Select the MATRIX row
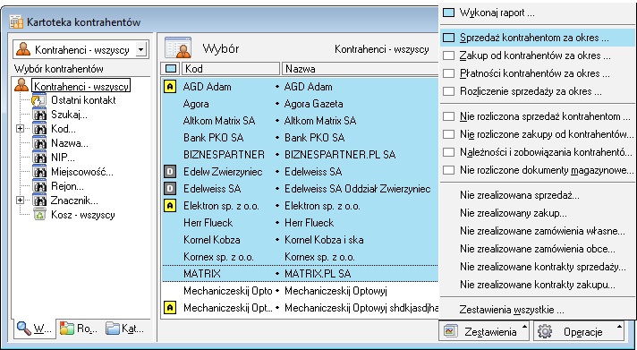637x350 pixels. click(x=301, y=274)
